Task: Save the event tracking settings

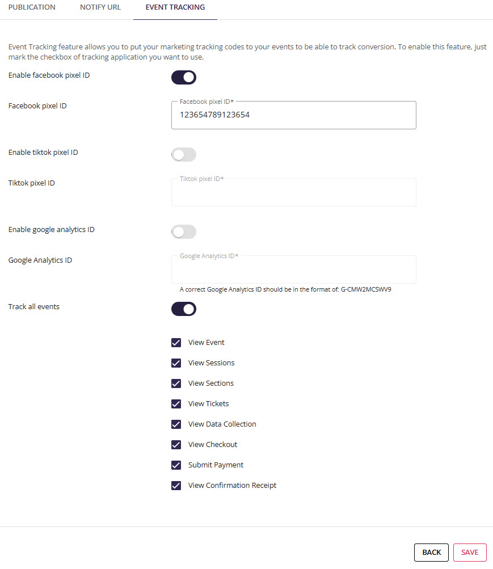Action: click(470, 553)
